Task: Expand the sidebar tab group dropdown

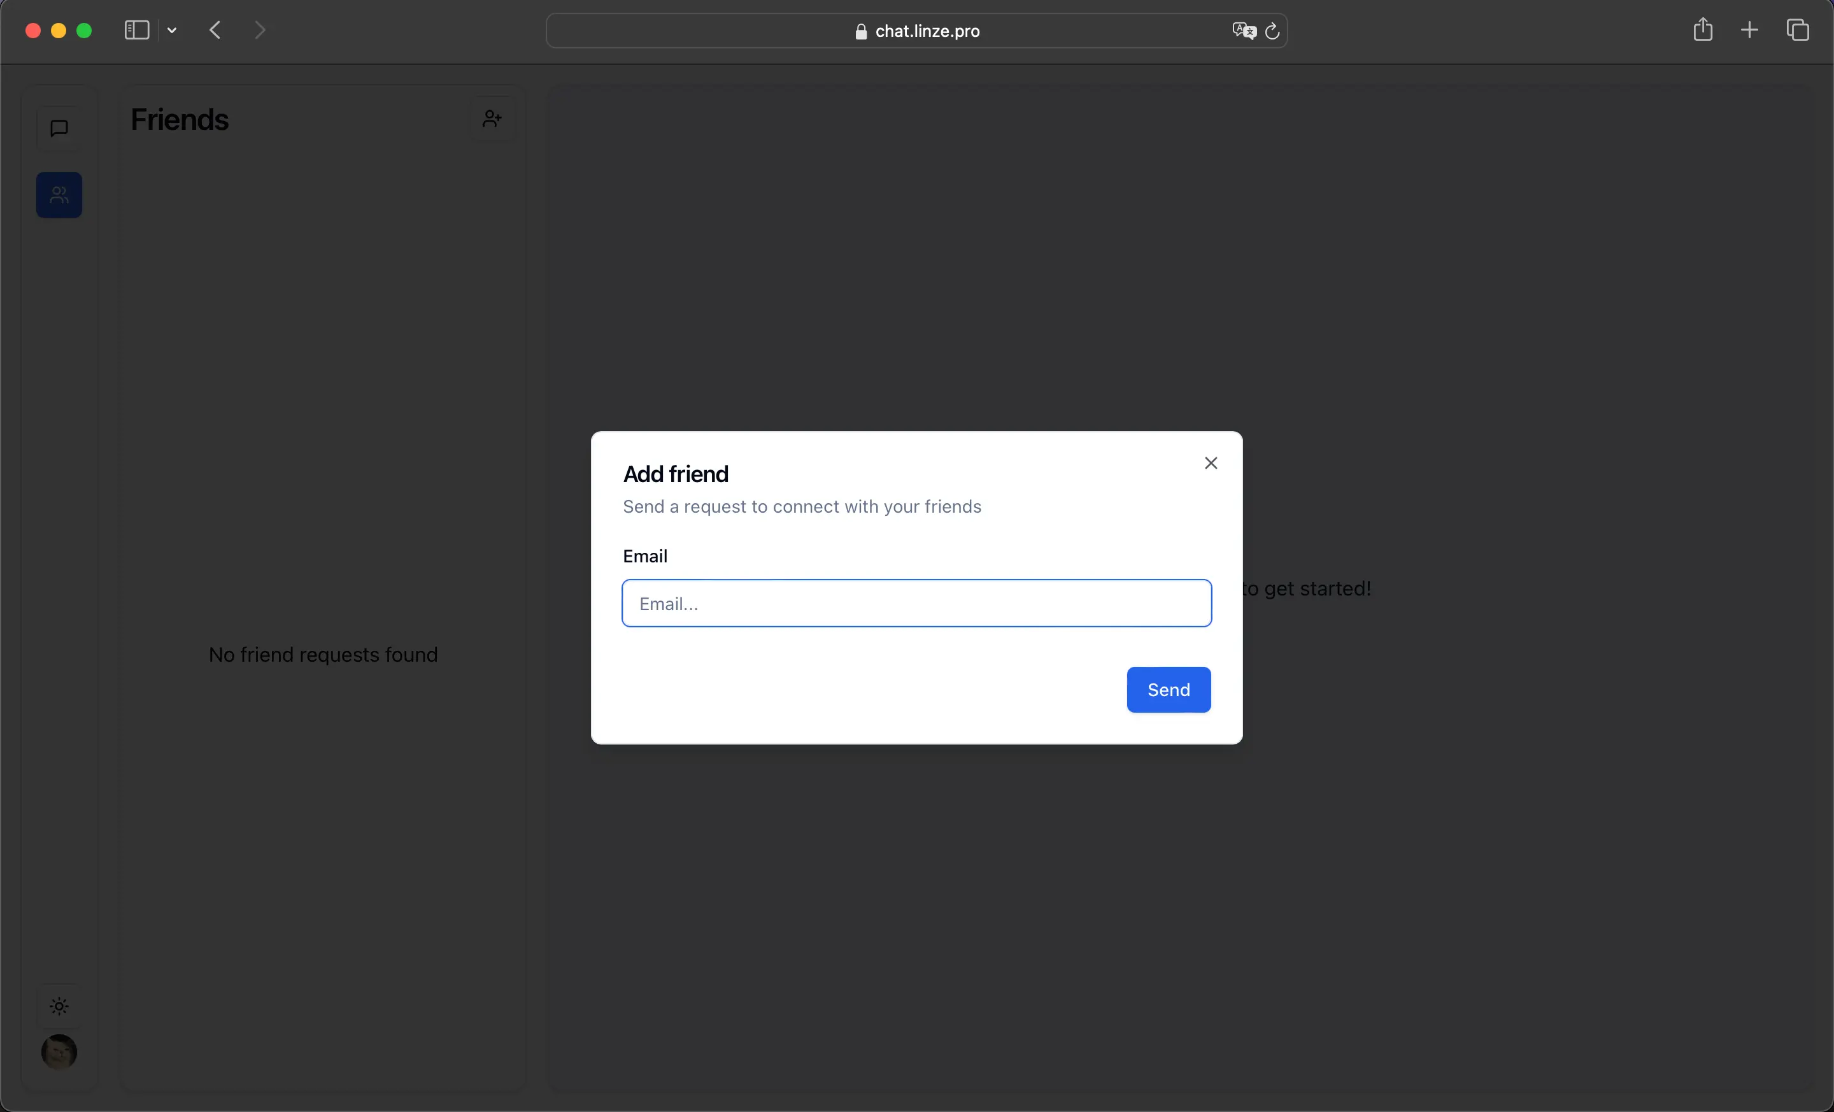Action: coord(172,31)
